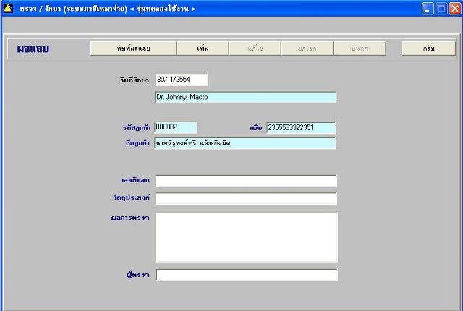463x311 pixels.
Task: Focus the ผู้ตรวจ examiner field
Action: [x=247, y=275]
